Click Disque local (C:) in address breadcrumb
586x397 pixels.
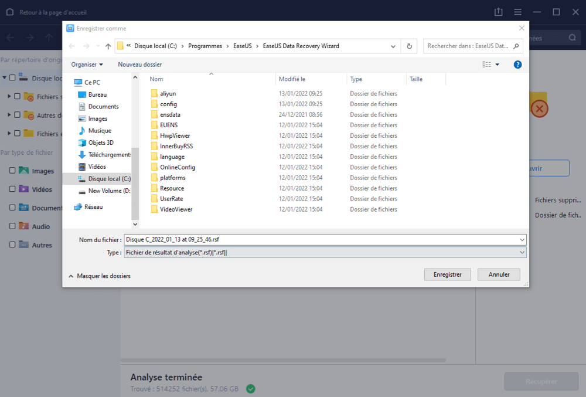point(155,46)
